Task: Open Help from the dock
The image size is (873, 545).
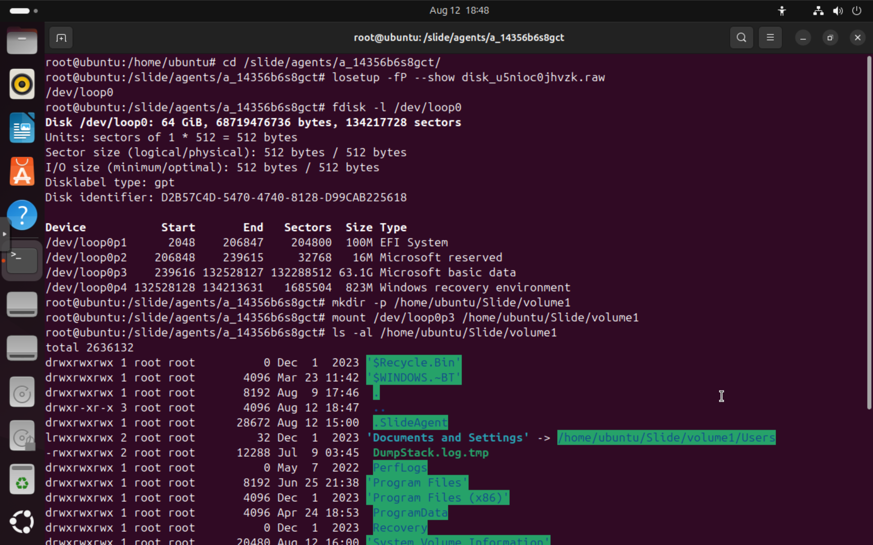Action: point(22,215)
